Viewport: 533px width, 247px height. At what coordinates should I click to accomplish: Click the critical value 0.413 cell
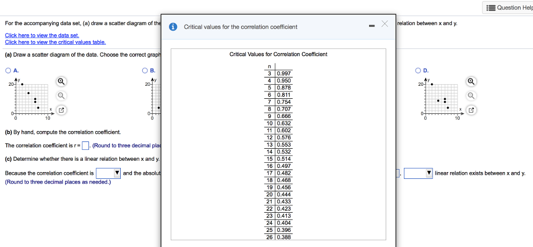click(x=284, y=215)
